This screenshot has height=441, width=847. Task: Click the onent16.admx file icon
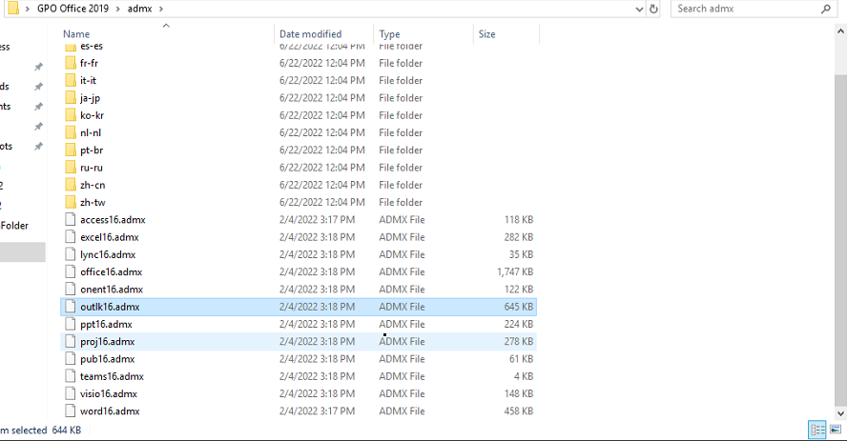tap(71, 289)
